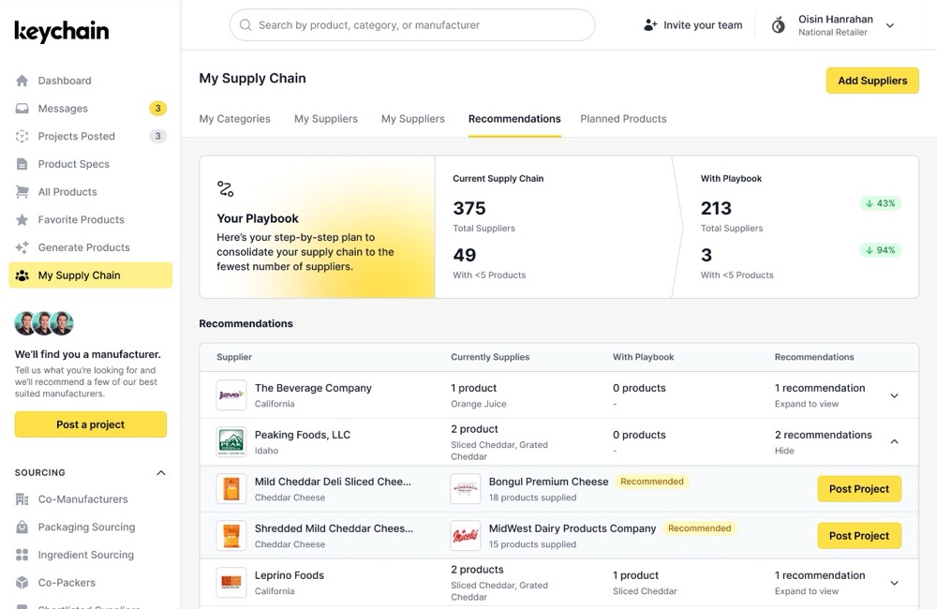Click the Co-Manufacturers building icon
The image size is (937, 609).
tap(22, 499)
